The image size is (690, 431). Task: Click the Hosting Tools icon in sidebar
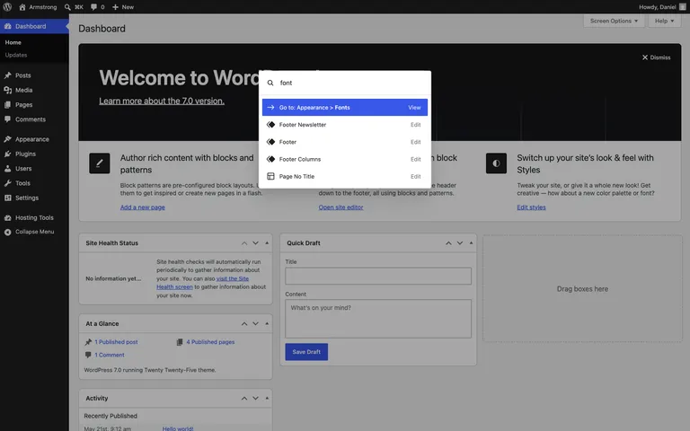[7, 217]
